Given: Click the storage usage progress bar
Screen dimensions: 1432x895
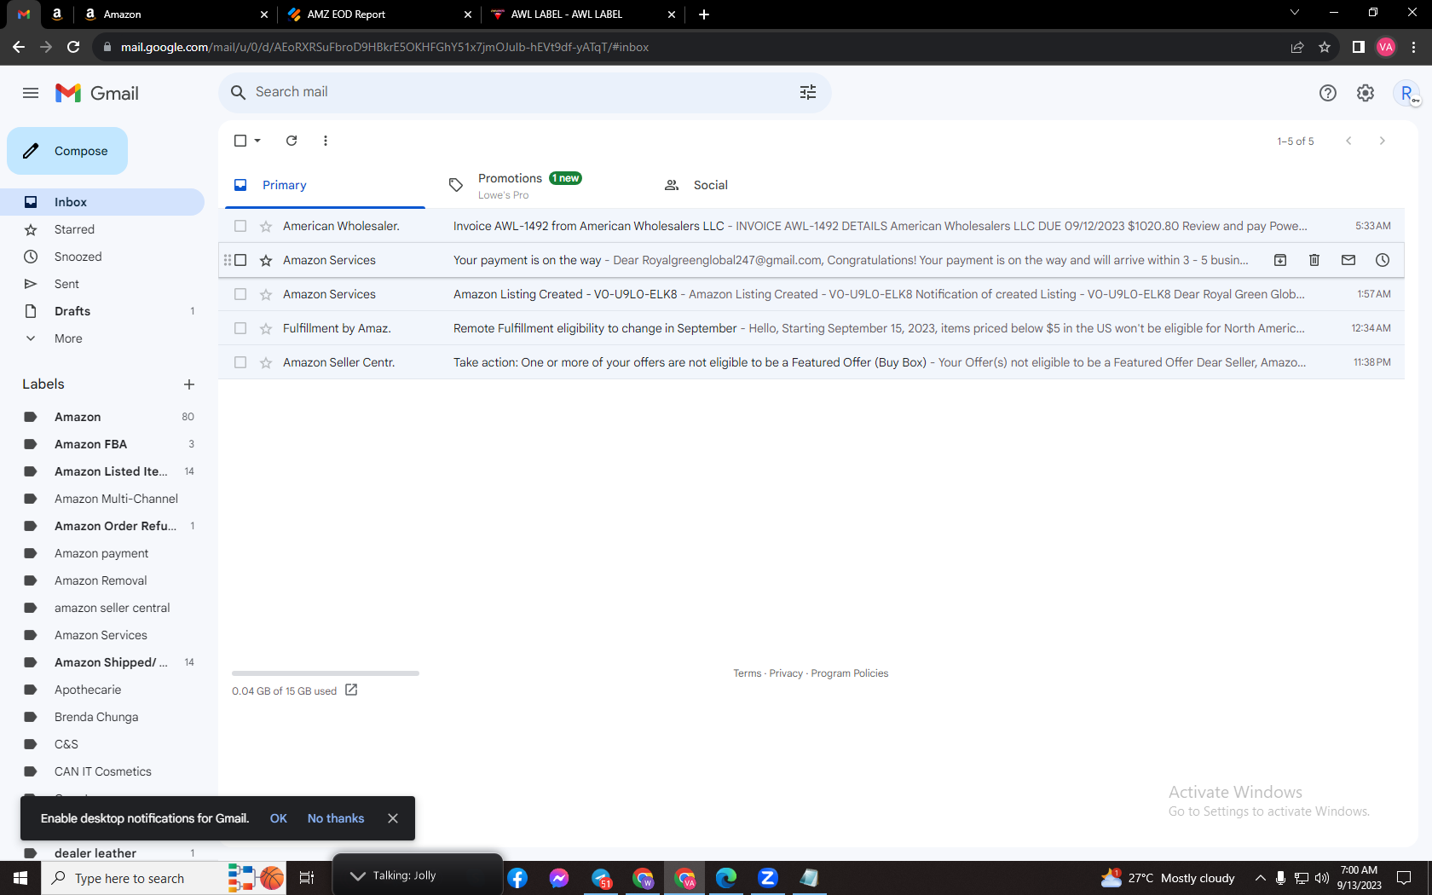Looking at the screenshot, I should click(x=326, y=673).
